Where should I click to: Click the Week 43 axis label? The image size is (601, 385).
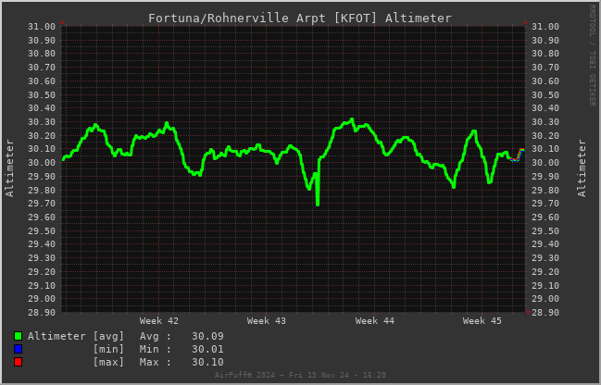point(267,321)
